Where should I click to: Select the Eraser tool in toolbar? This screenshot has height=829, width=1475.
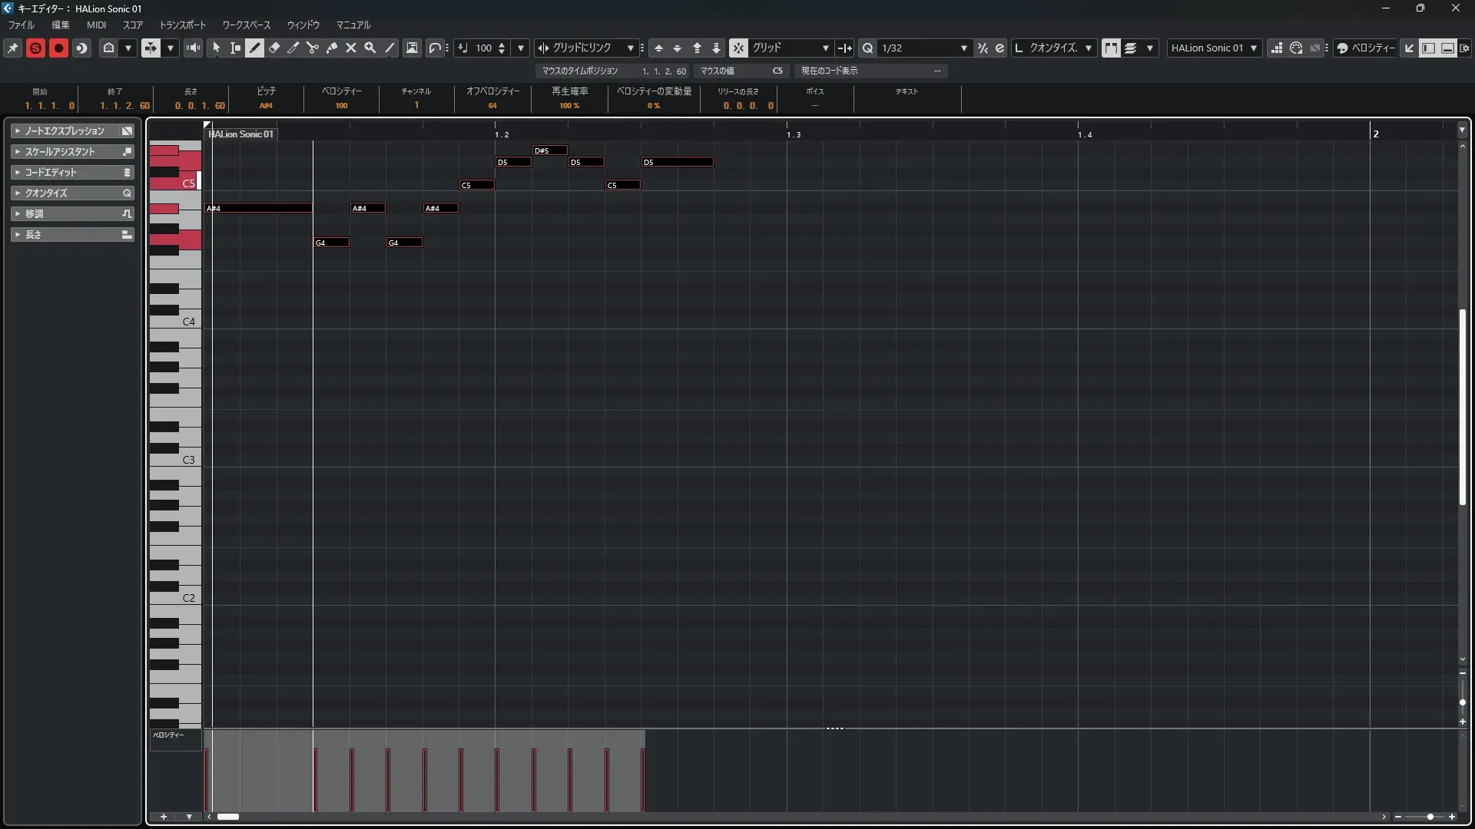point(274,48)
